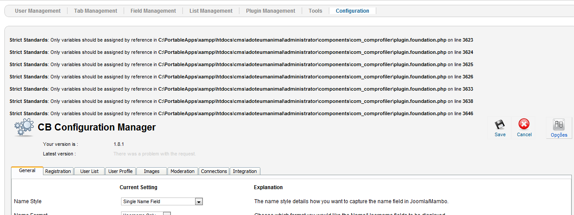Open the List Management menu
574x215 pixels.
pyautogui.click(x=211, y=11)
